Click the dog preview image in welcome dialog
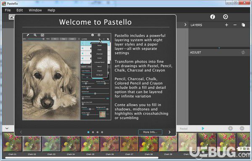The image size is (252, 161). (51, 80)
